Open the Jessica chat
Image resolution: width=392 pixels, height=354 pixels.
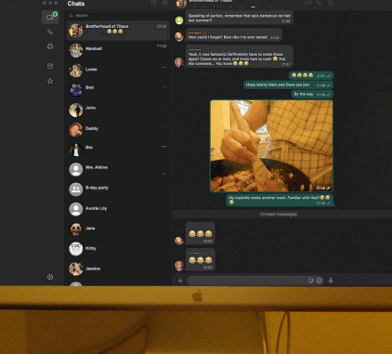(118, 269)
